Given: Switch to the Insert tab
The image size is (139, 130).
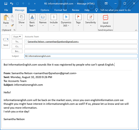Looking at the screenshot, I should (33, 10).
